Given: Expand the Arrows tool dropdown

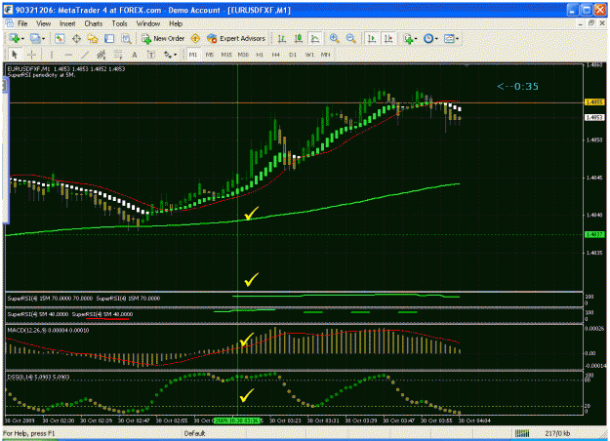Looking at the screenshot, I should coord(175,55).
